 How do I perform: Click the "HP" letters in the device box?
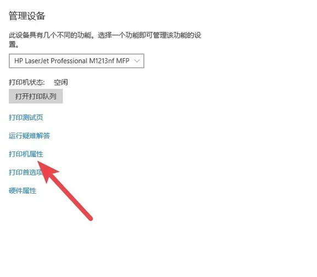coord(18,61)
